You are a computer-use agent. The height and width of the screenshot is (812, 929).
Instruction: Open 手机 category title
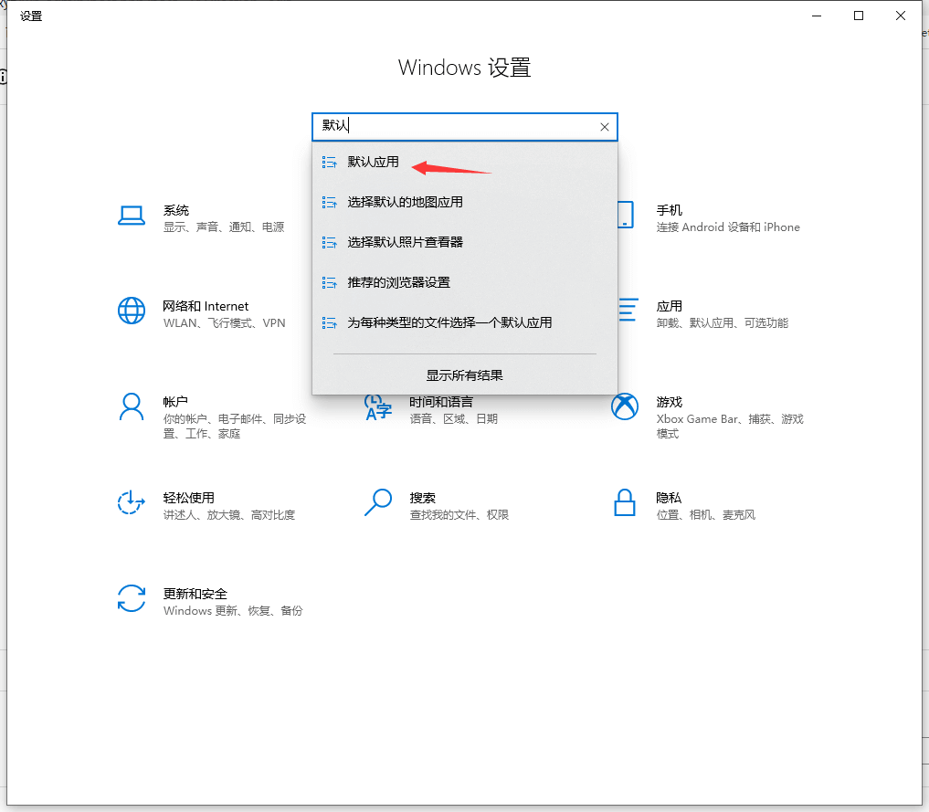[x=669, y=210]
